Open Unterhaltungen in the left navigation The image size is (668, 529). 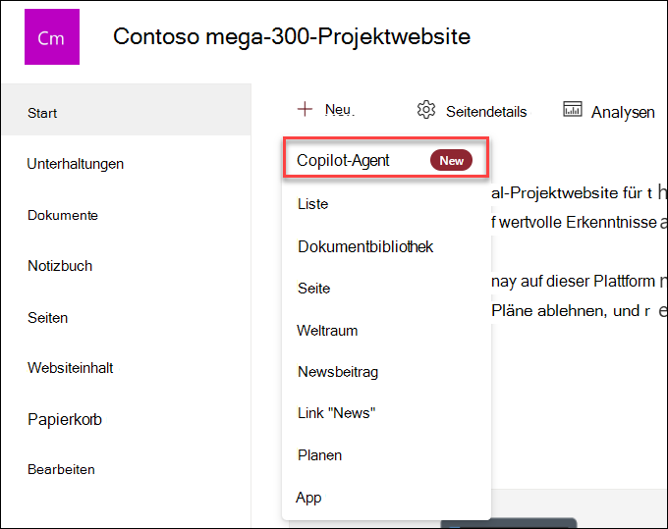click(x=76, y=164)
